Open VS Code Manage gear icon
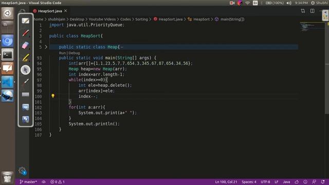Viewport: 329px width, 185px height. coord(22,171)
